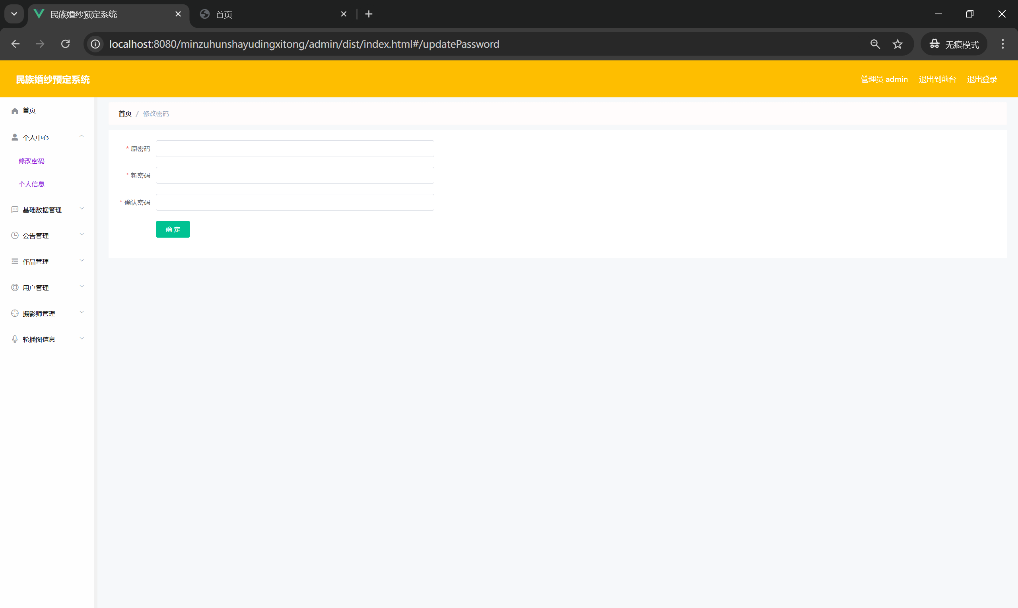Open the 作品管理 menu label

pos(36,261)
